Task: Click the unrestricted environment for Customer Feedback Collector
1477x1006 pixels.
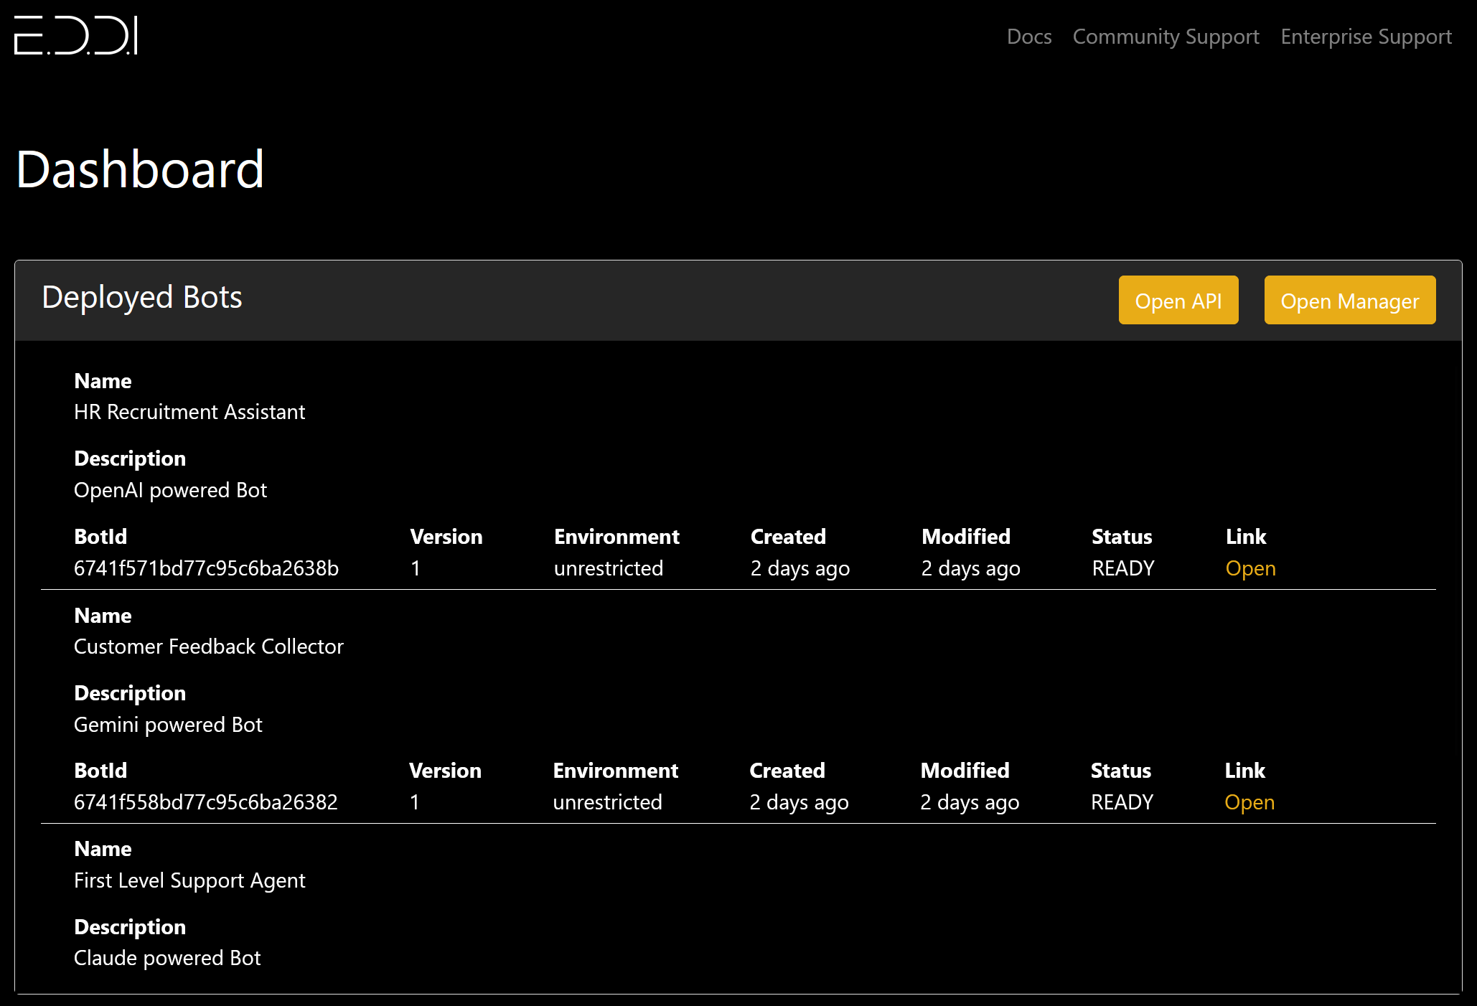Action: 609,802
